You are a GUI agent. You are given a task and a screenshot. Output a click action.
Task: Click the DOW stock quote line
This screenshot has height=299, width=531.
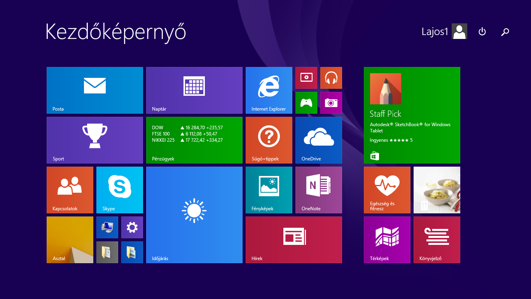187,128
